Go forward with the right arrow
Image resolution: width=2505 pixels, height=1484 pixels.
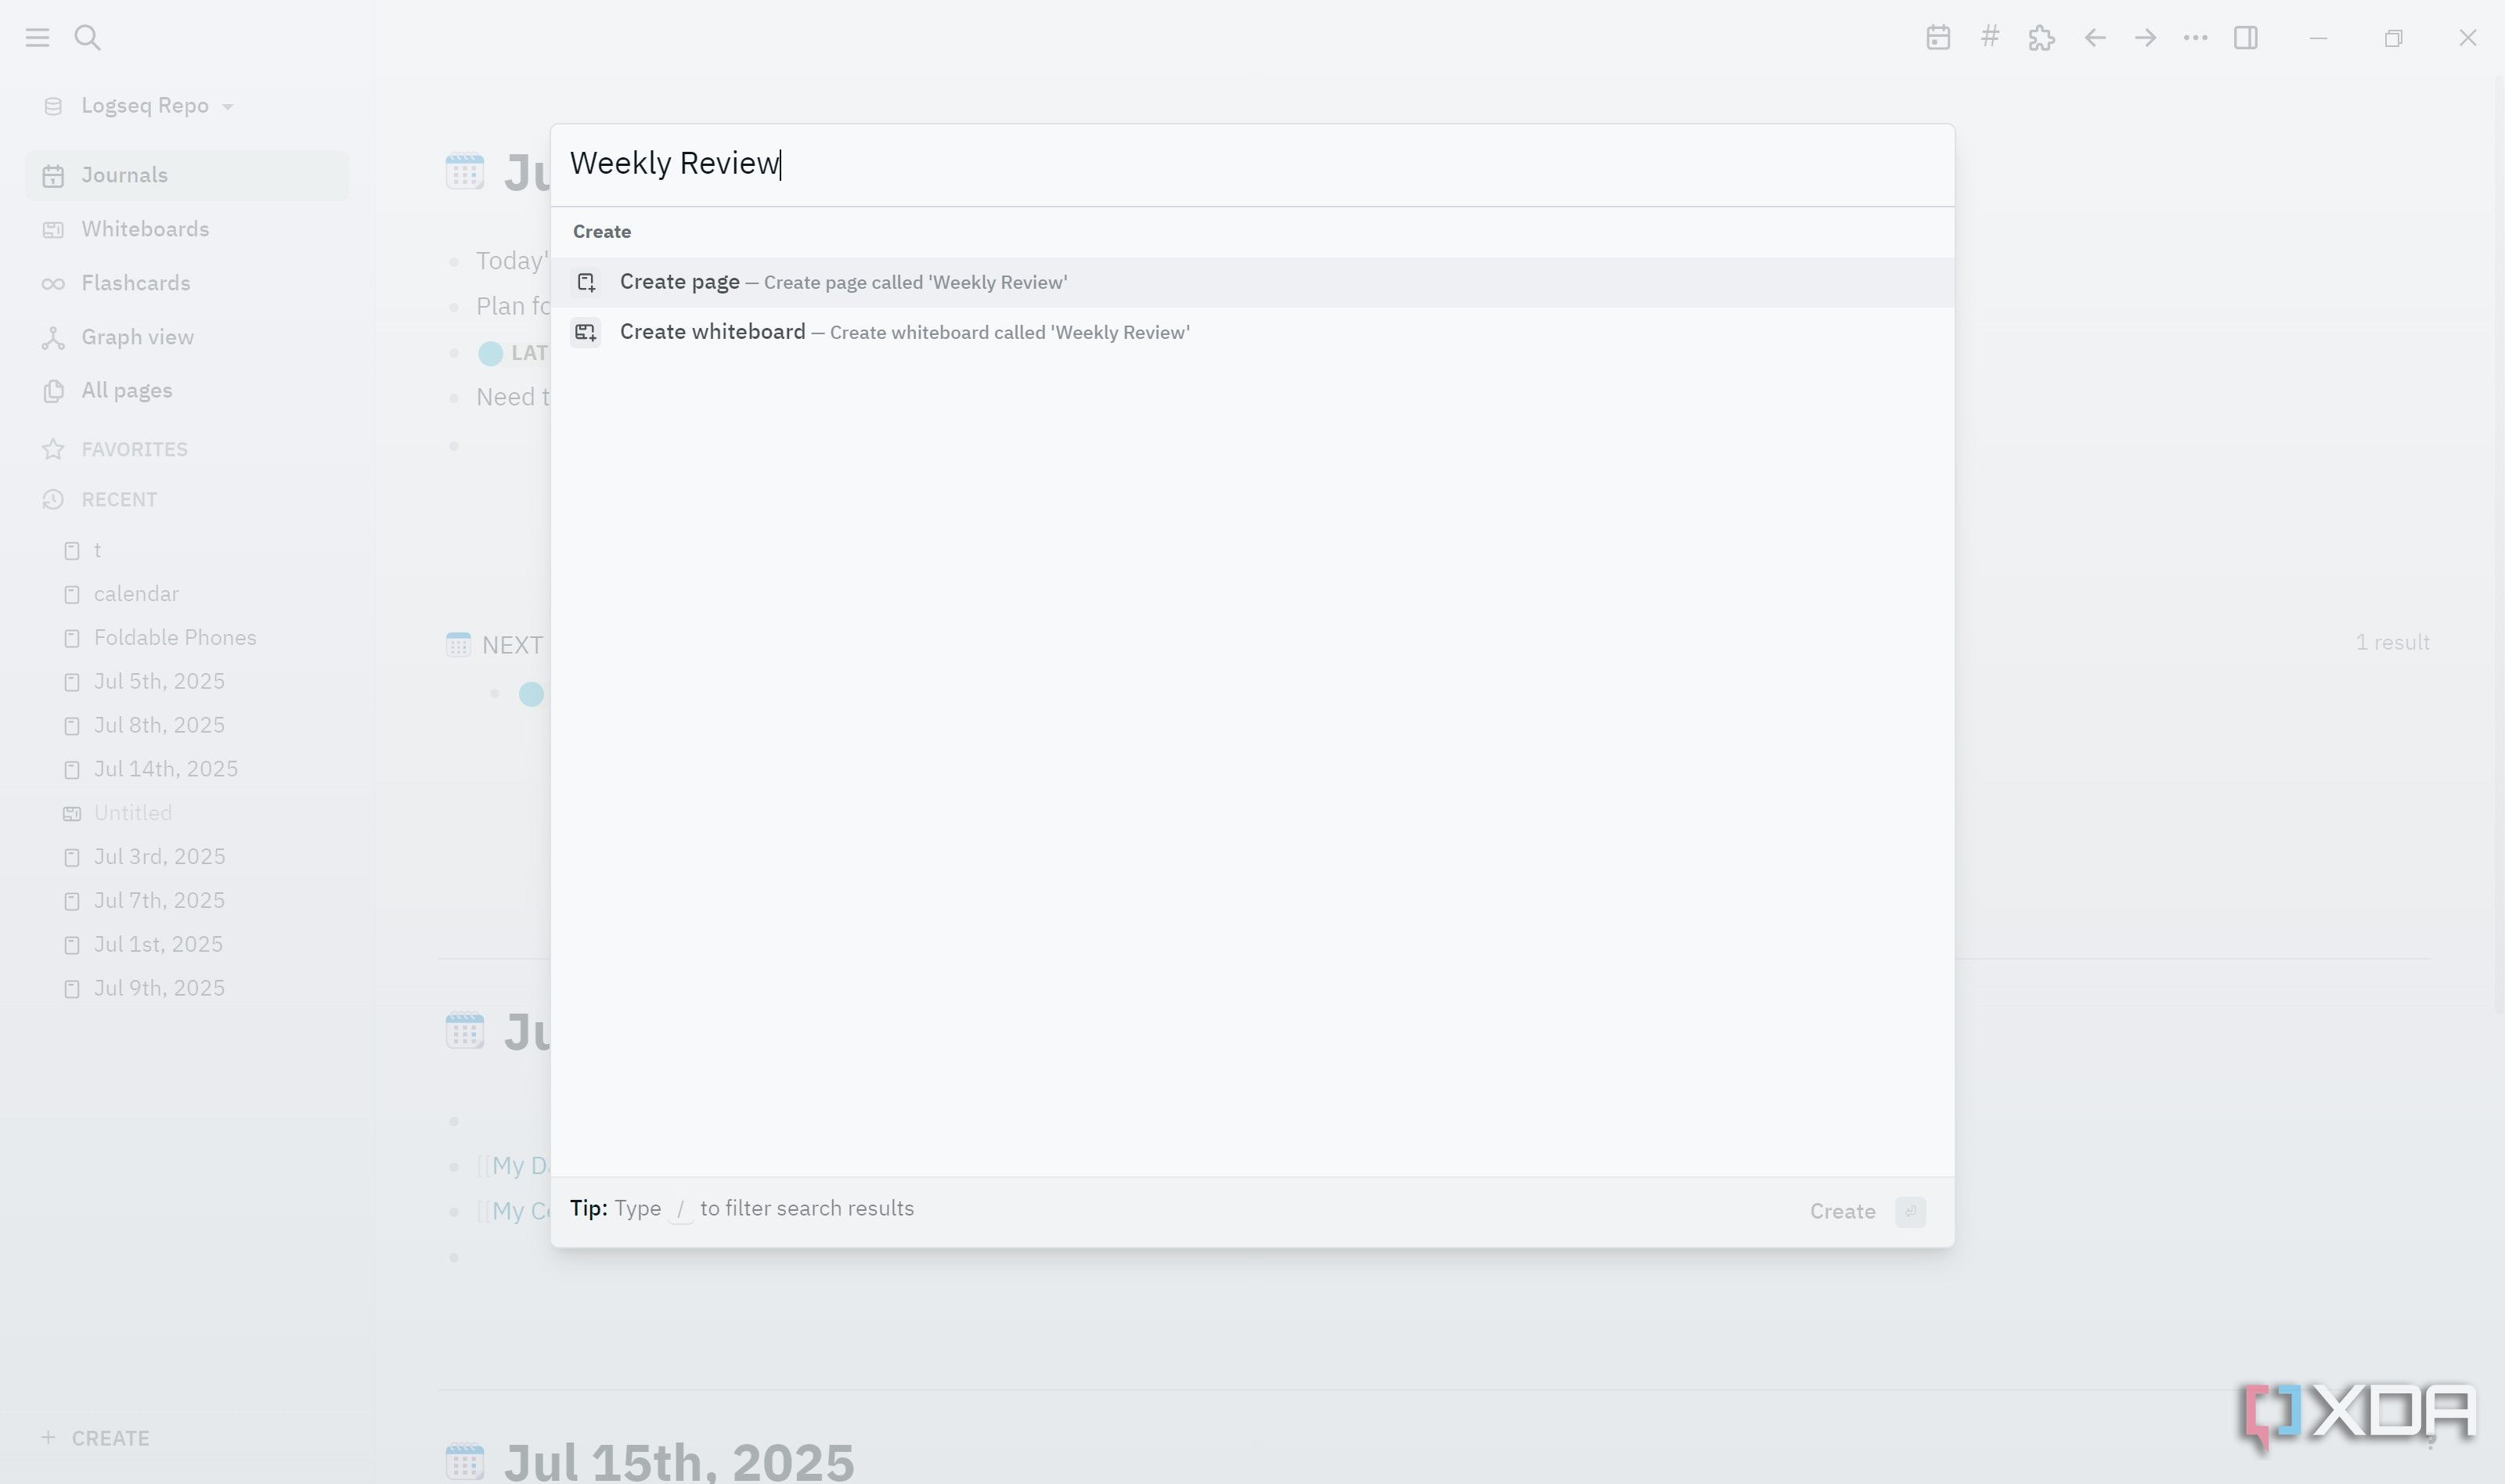[2145, 38]
